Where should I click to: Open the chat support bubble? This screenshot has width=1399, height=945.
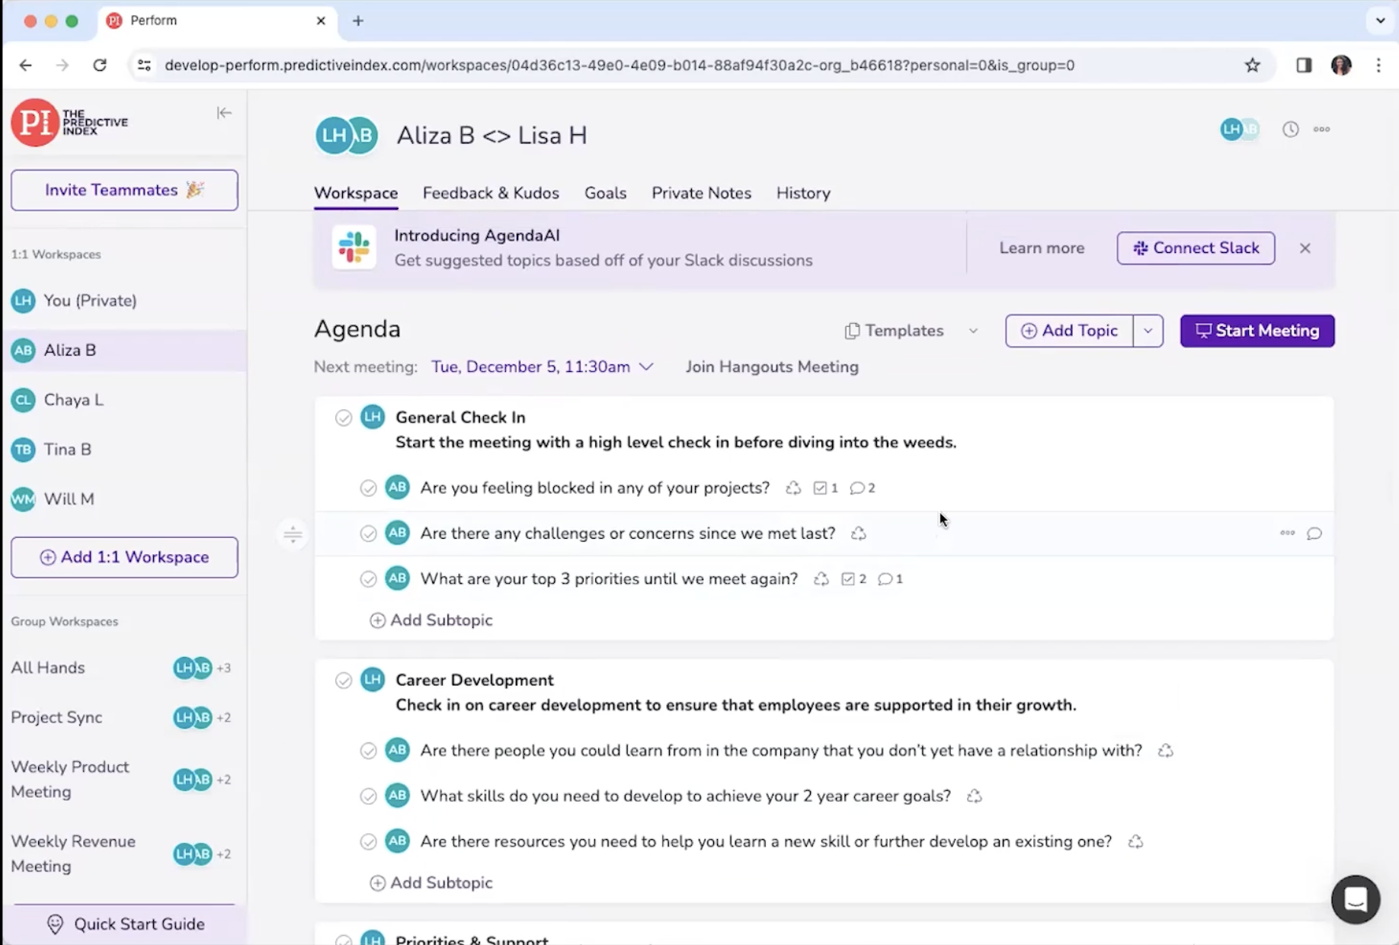click(x=1356, y=899)
